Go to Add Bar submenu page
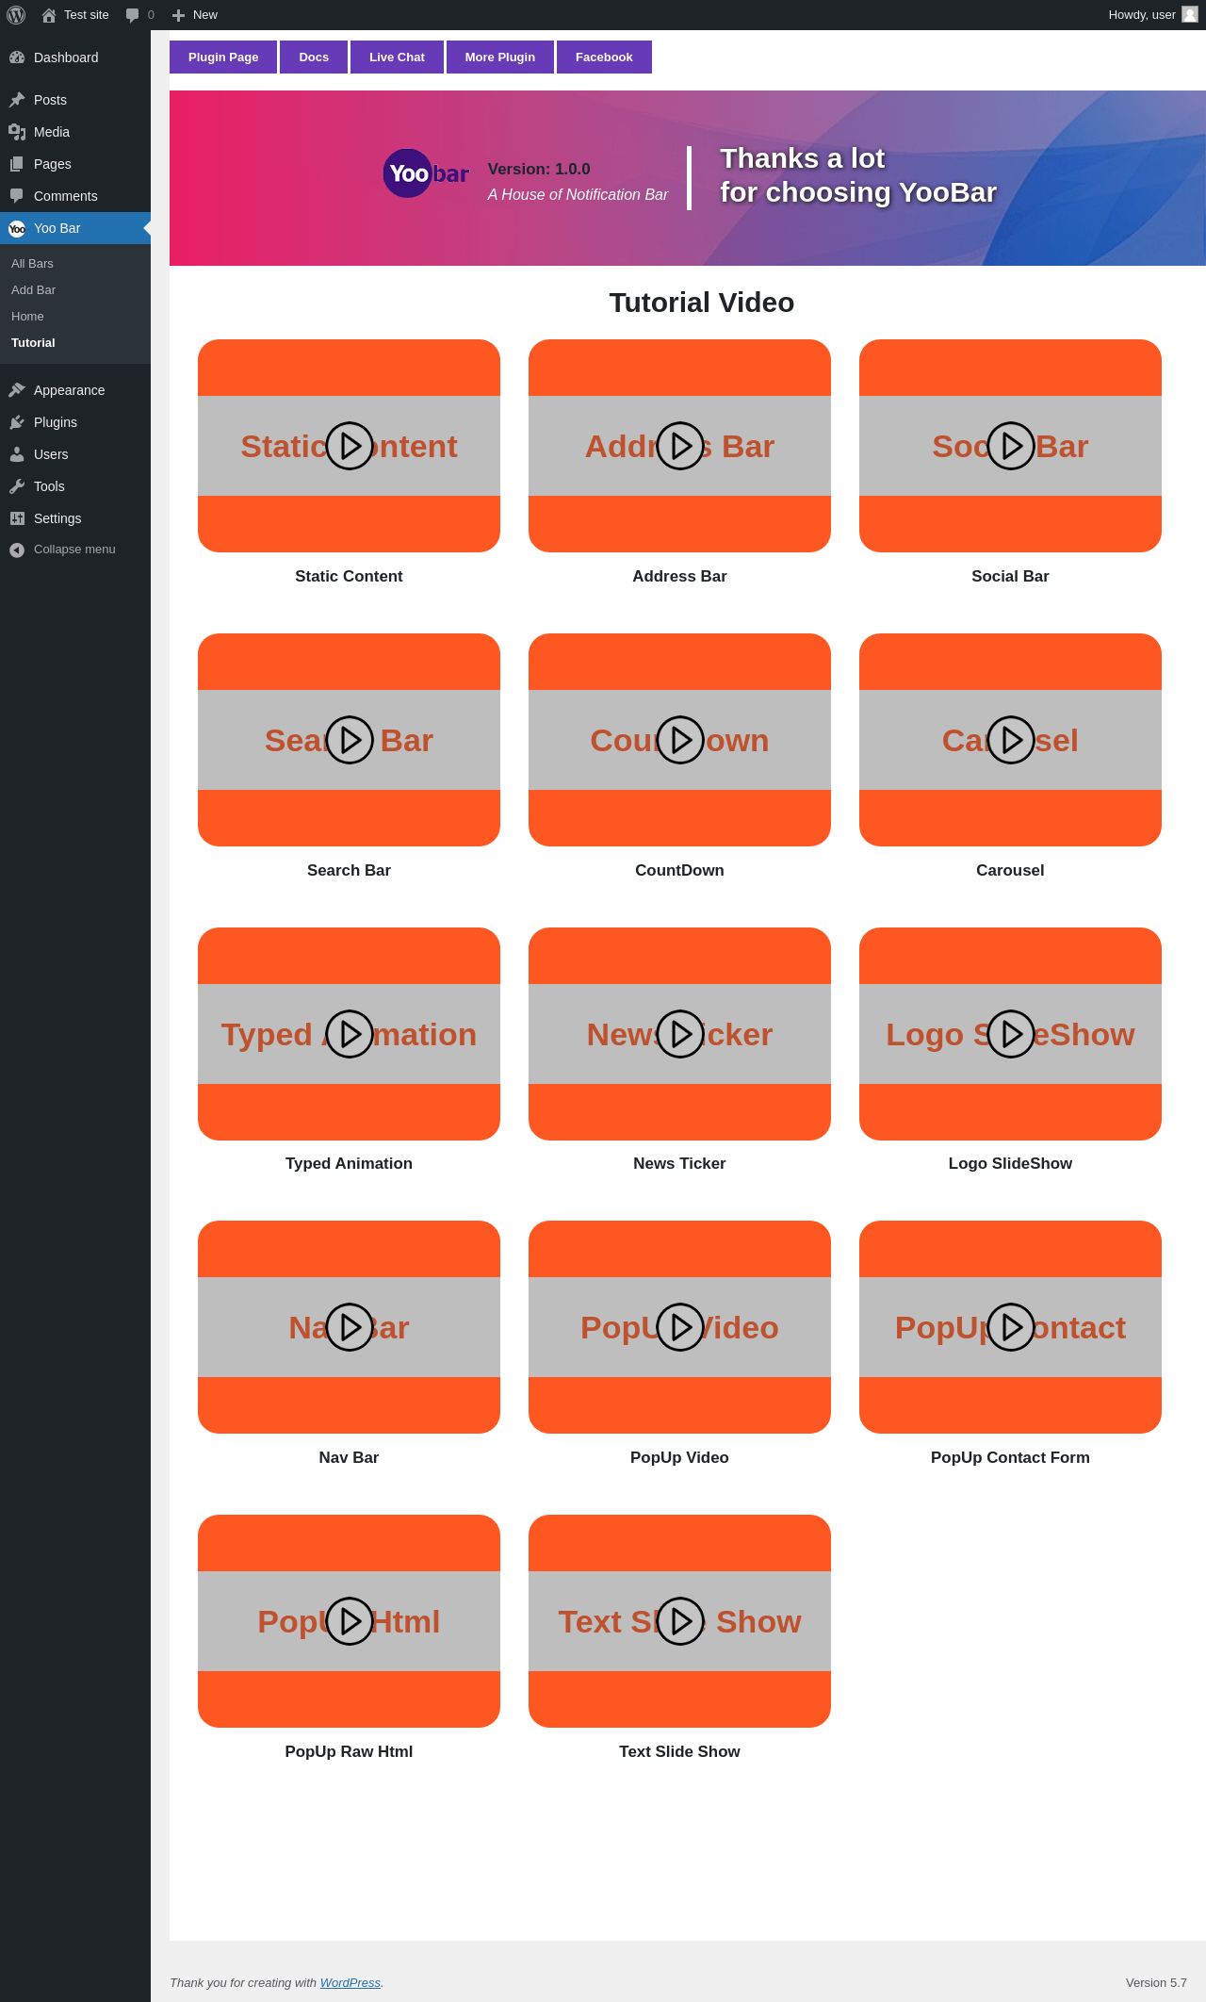Image resolution: width=1206 pixels, height=2002 pixels. pyautogui.click(x=33, y=290)
